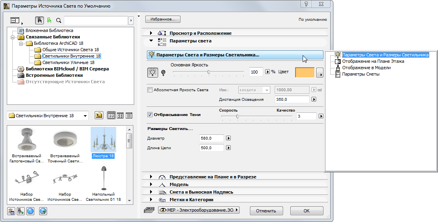
Task: Select the Люстра 18 thumbnail
Action: [103, 143]
